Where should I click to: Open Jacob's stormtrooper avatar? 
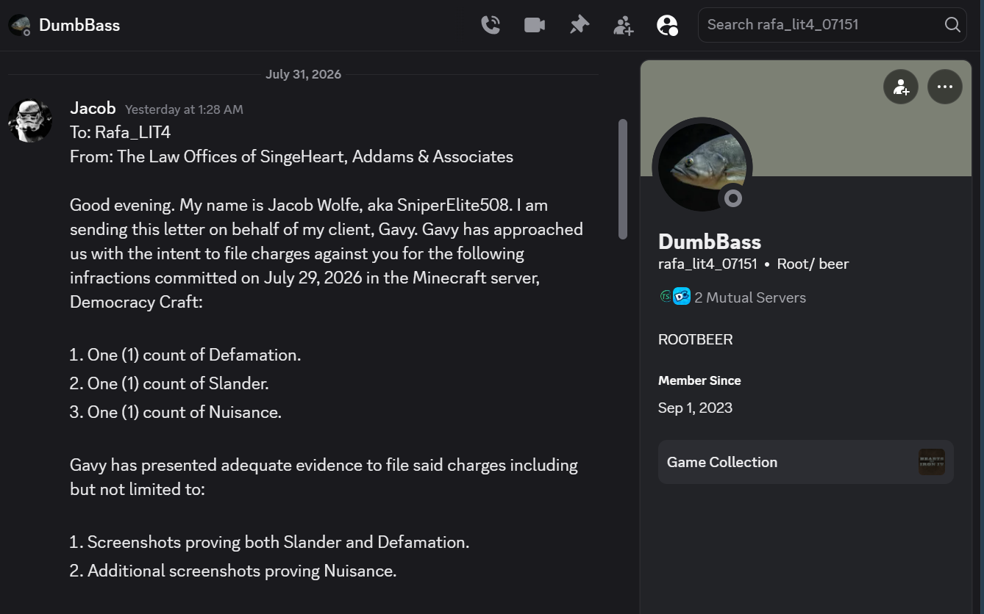coord(30,120)
